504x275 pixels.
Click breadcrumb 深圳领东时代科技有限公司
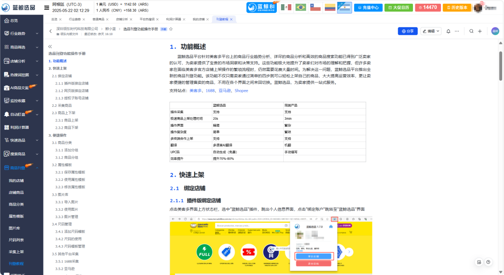point(77,29)
